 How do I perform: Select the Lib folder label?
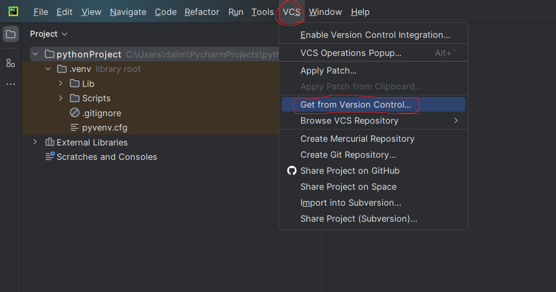(88, 84)
